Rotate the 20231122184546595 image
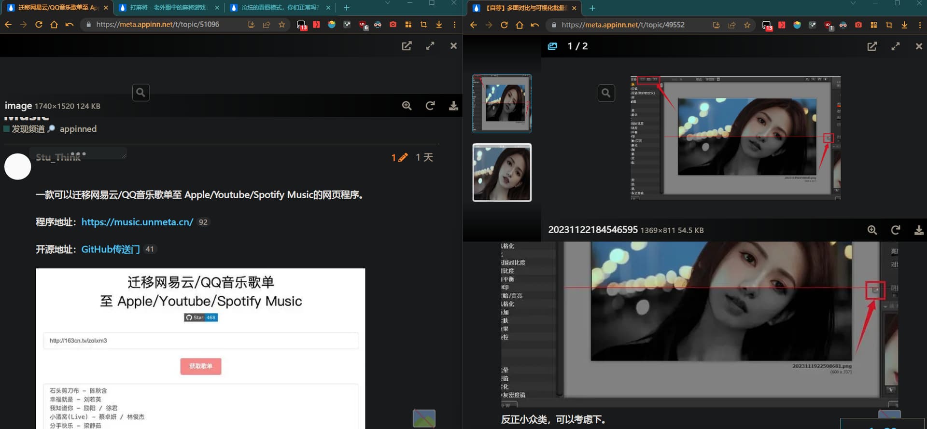Viewport: 927px width, 429px height. click(x=895, y=230)
